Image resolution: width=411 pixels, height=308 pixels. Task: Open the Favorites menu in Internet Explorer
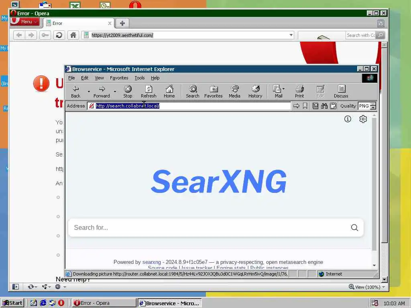119,78
